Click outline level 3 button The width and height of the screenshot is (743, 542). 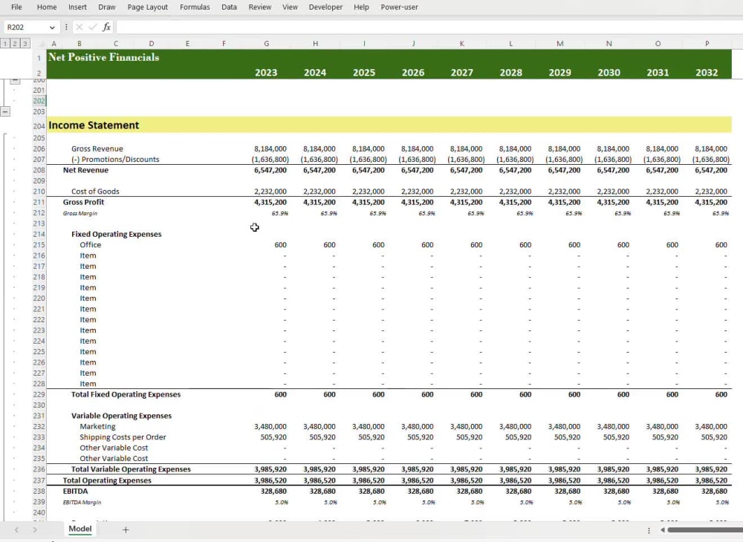[25, 44]
